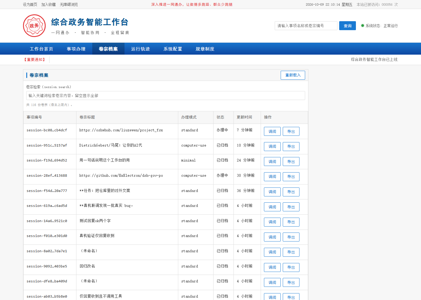Click 导出 for session-f19d…694d52
Image resolution: width=421 pixels, height=300 pixels.
pos(291,161)
